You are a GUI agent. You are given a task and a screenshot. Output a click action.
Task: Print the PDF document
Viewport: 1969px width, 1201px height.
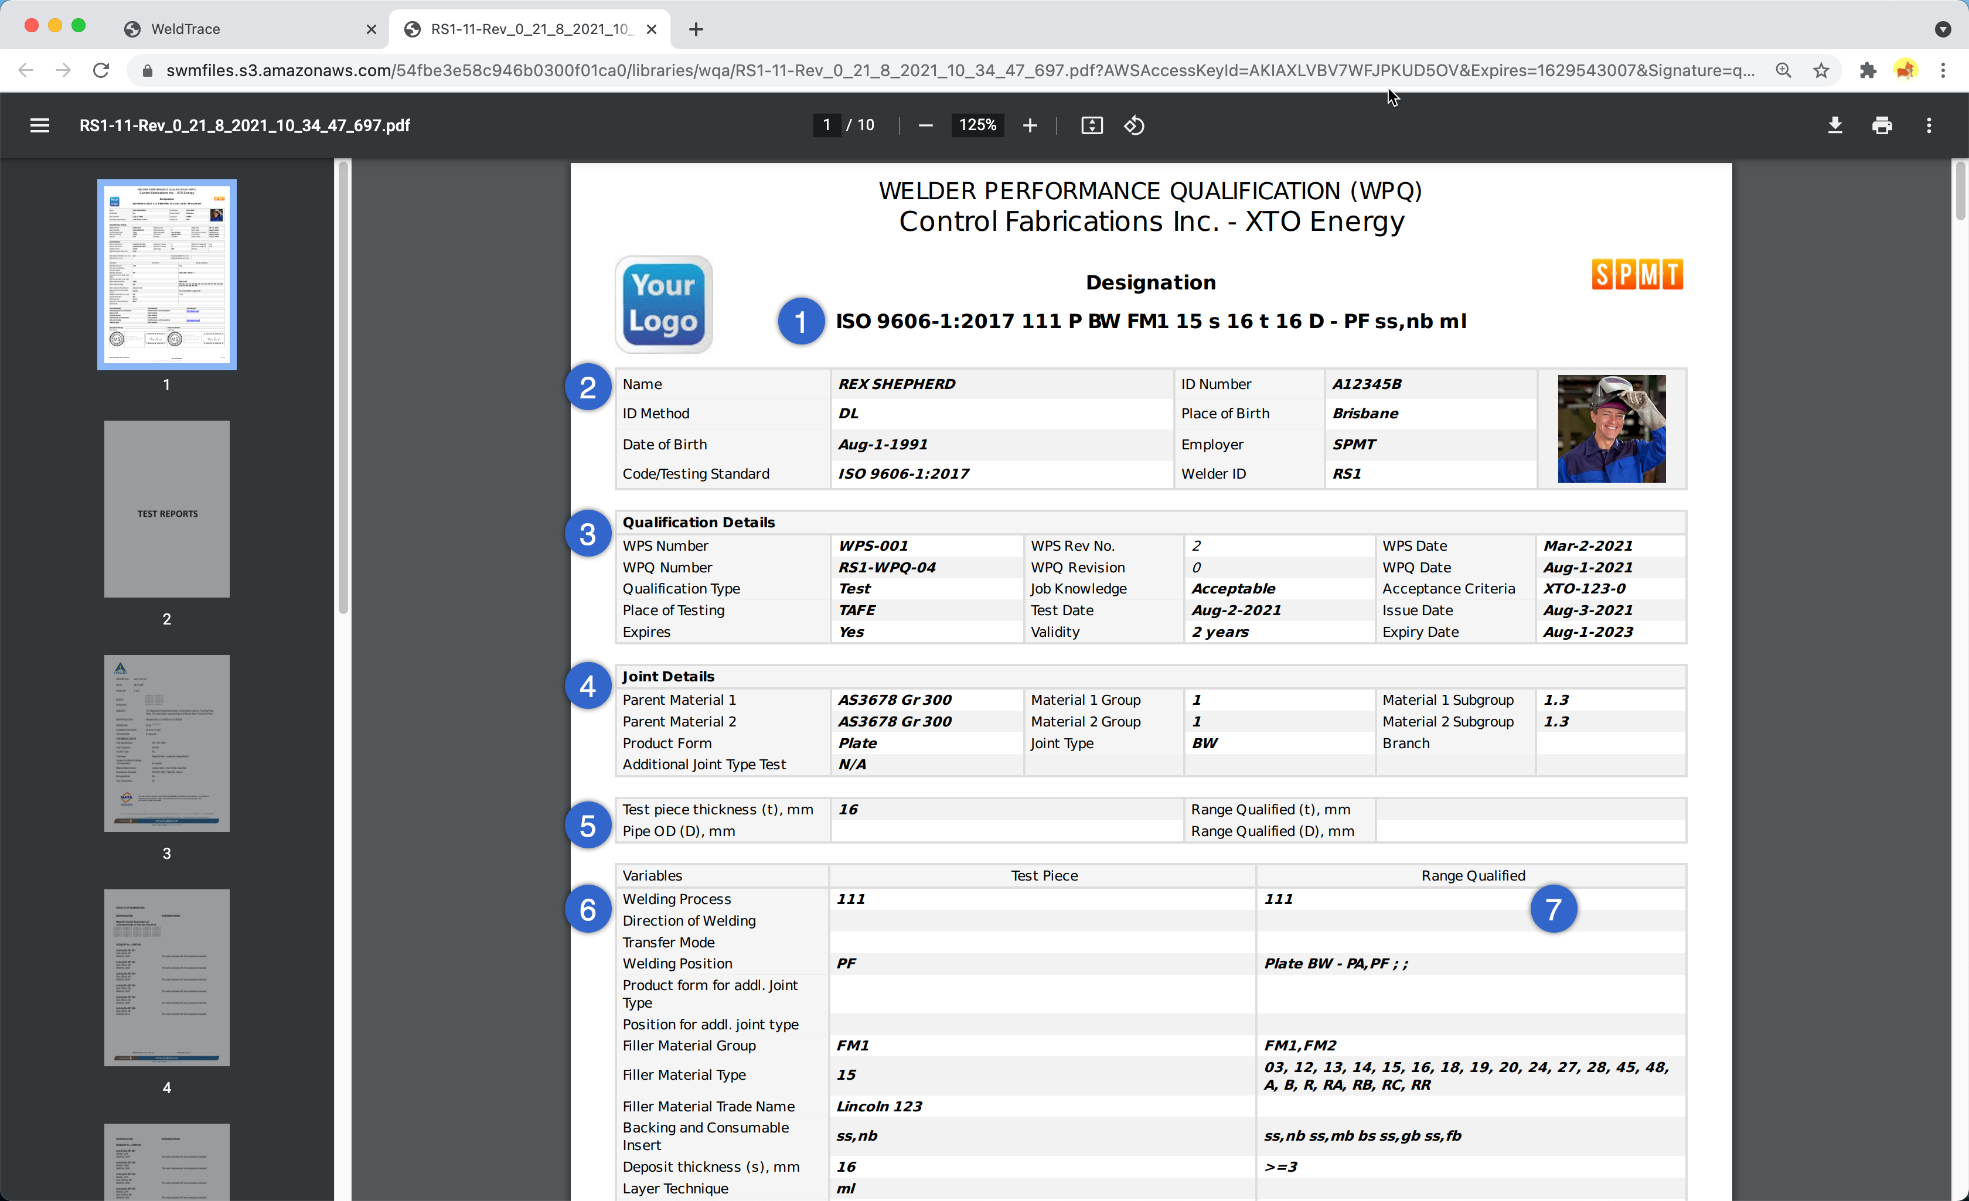point(1882,125)
